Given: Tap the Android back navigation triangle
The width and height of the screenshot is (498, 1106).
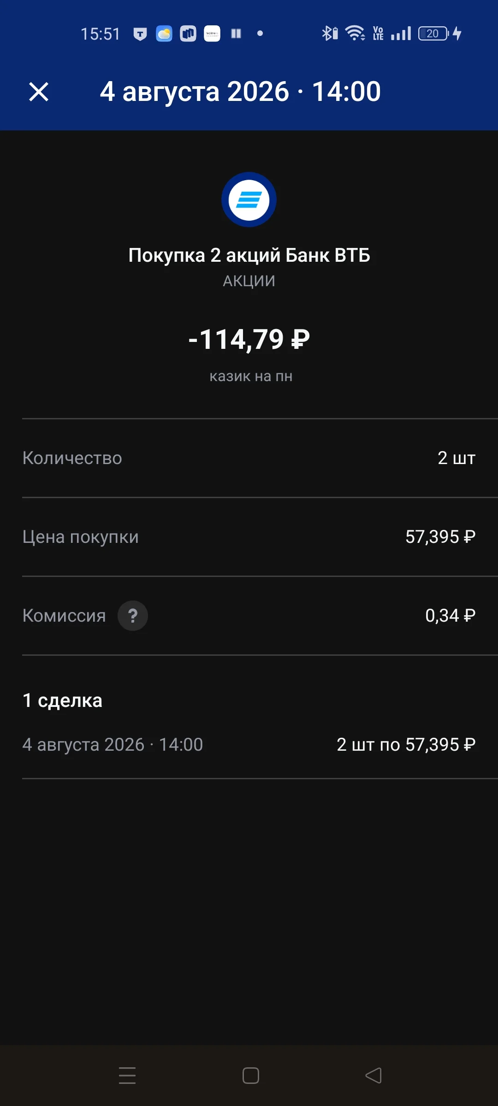Looking at the screenshot, I should pyautogui.click(x=373, y=1076).
